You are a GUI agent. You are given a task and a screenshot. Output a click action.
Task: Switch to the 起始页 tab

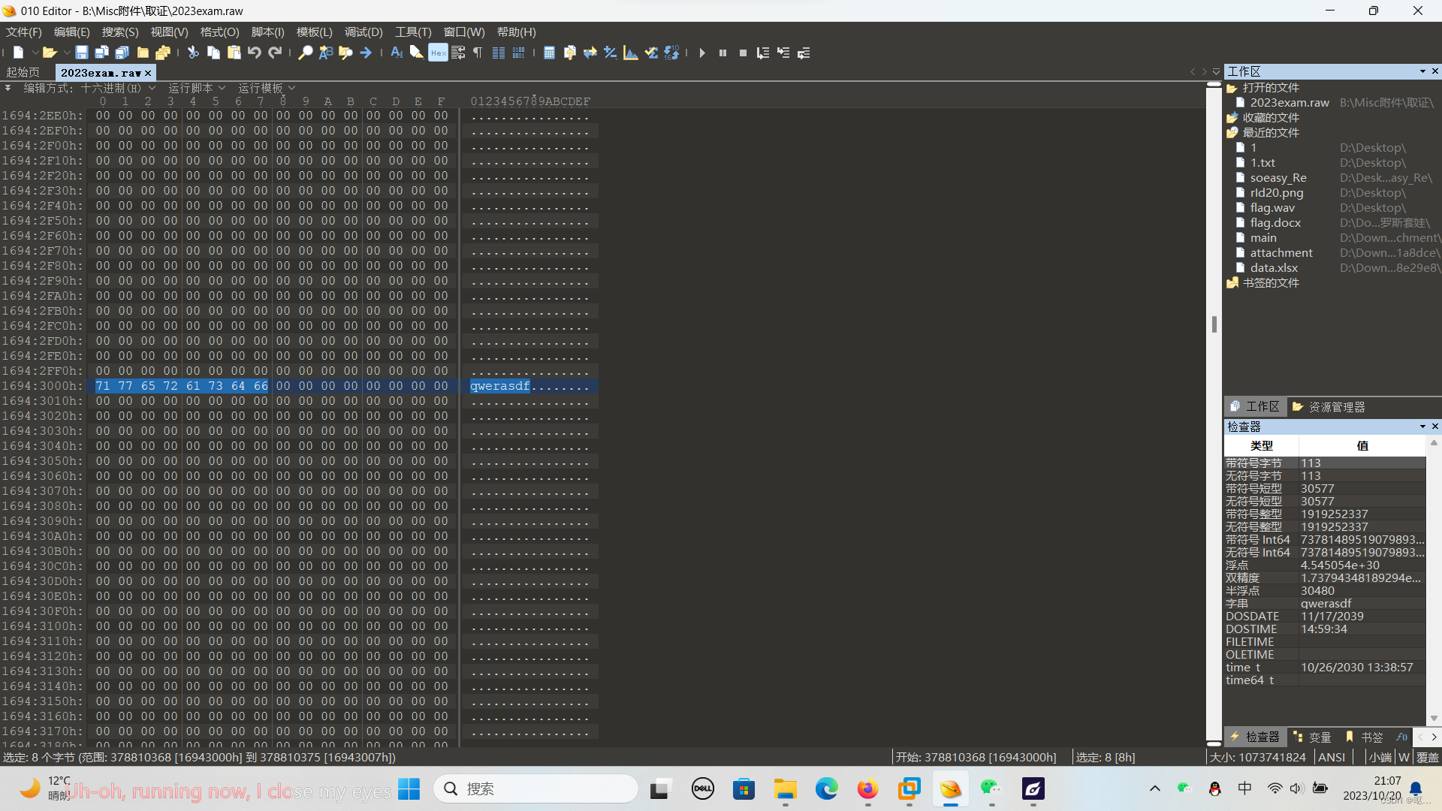(x=23, y=72)
